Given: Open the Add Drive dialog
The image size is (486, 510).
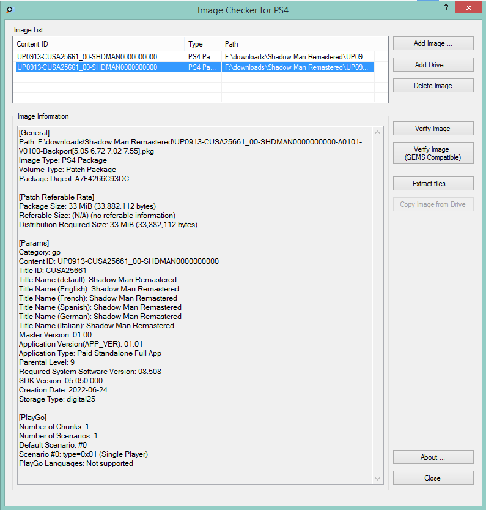Looking at the screenshot, I should (433, 65).
